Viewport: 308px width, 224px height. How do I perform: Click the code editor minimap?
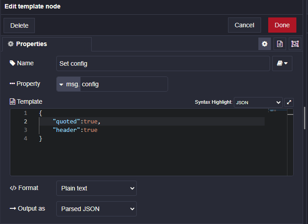point(278,110)
